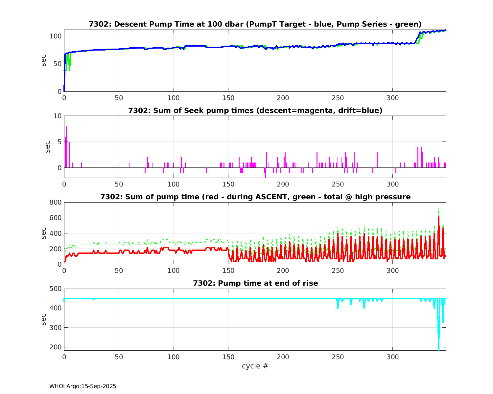Image resolution: width=493 pixels, height=394 pixels.
Task: Click the cyan dip at cycle 250
Action: coord(338,306)
